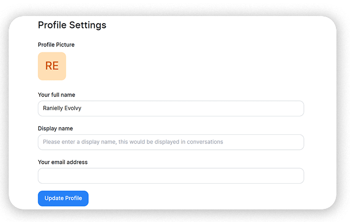Submit the form with blue Update Profile
Image resolution: width=350 pixels, height=222 pixels.
coord(63,198)
